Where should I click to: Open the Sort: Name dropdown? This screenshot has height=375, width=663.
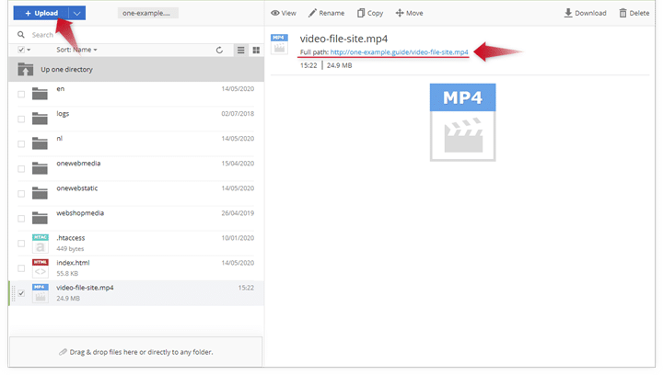(x=76, y=50)
